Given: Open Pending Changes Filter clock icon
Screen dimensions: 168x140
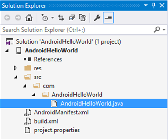Looking at the screenshot, I should click(x=45, y=18).
